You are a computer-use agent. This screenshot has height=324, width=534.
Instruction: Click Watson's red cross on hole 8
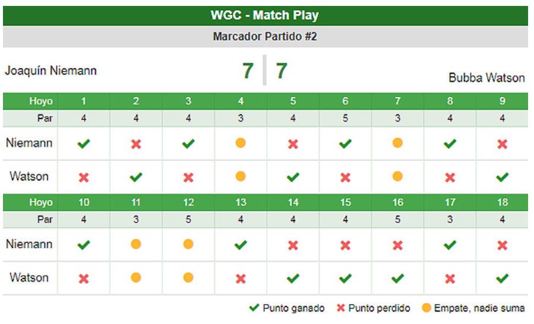[450, 177]
